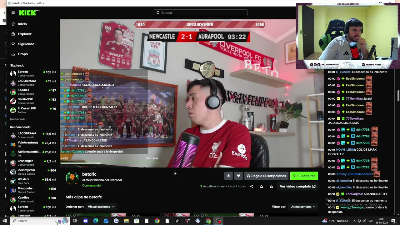Click the Regala Suscripciones button
Screen dimensions: 400x225
click(266, 176)
